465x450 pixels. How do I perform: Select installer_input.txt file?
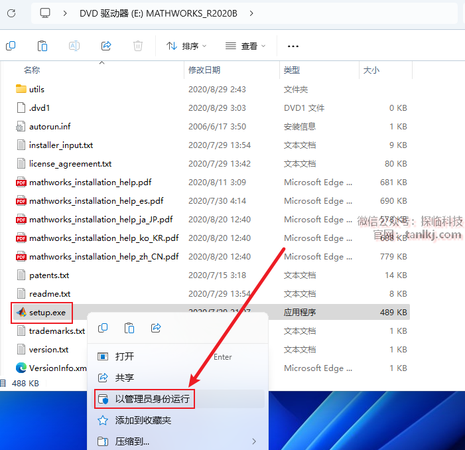(x=61, y=145)
